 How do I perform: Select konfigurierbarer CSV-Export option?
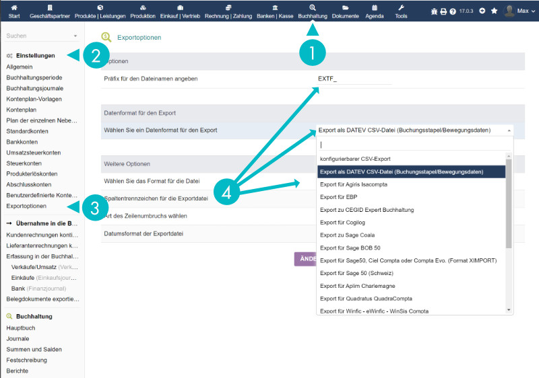(412, 159)
